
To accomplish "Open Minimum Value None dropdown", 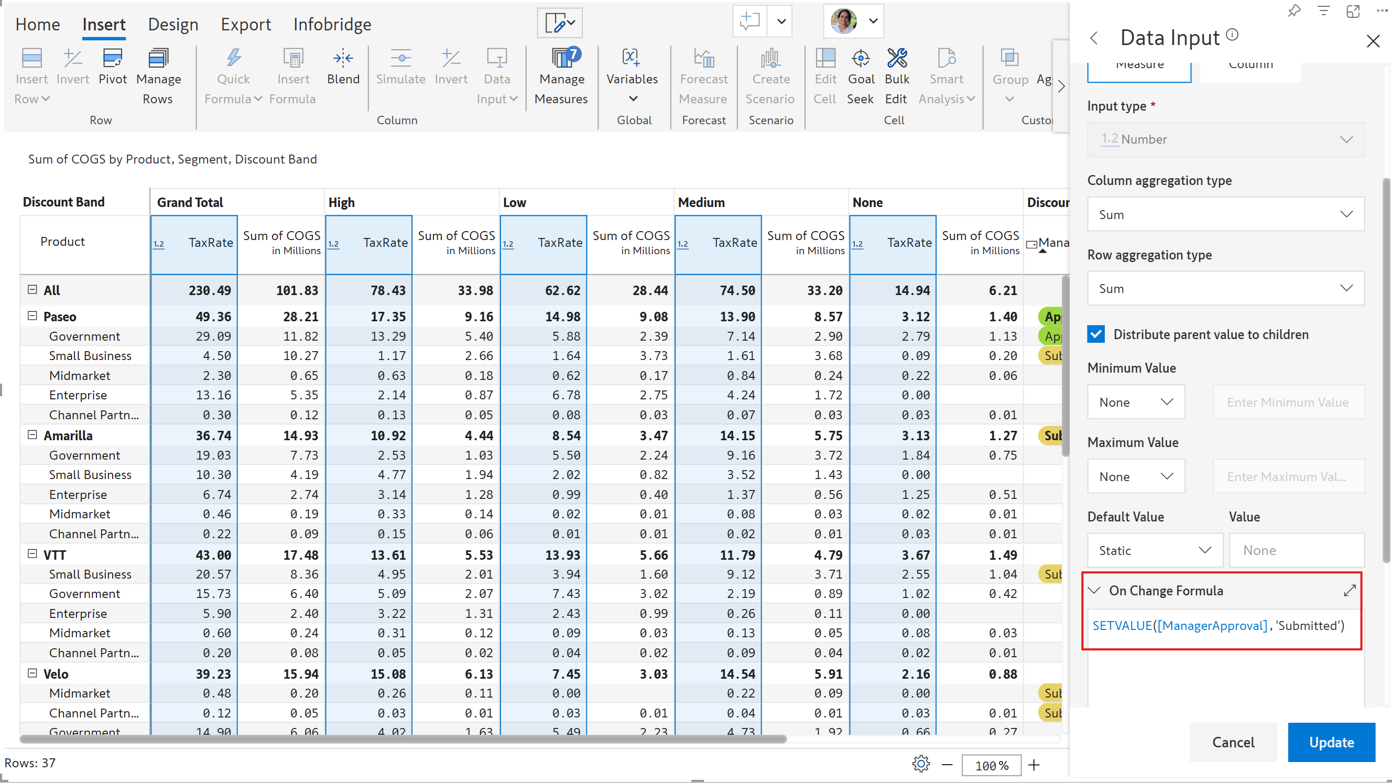I will (x=1135, y=402).
